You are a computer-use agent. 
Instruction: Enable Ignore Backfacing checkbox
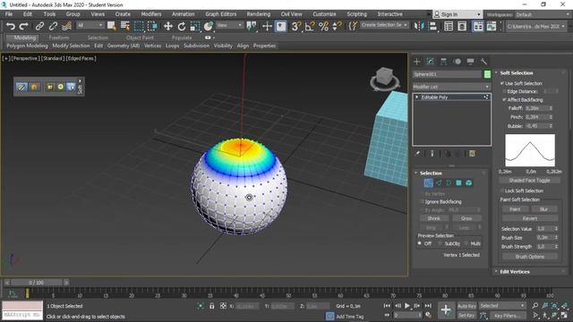[422, 201]
